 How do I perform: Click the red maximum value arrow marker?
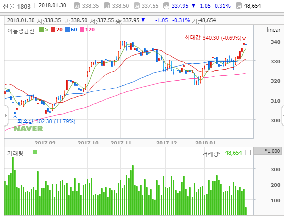point(244,38)
